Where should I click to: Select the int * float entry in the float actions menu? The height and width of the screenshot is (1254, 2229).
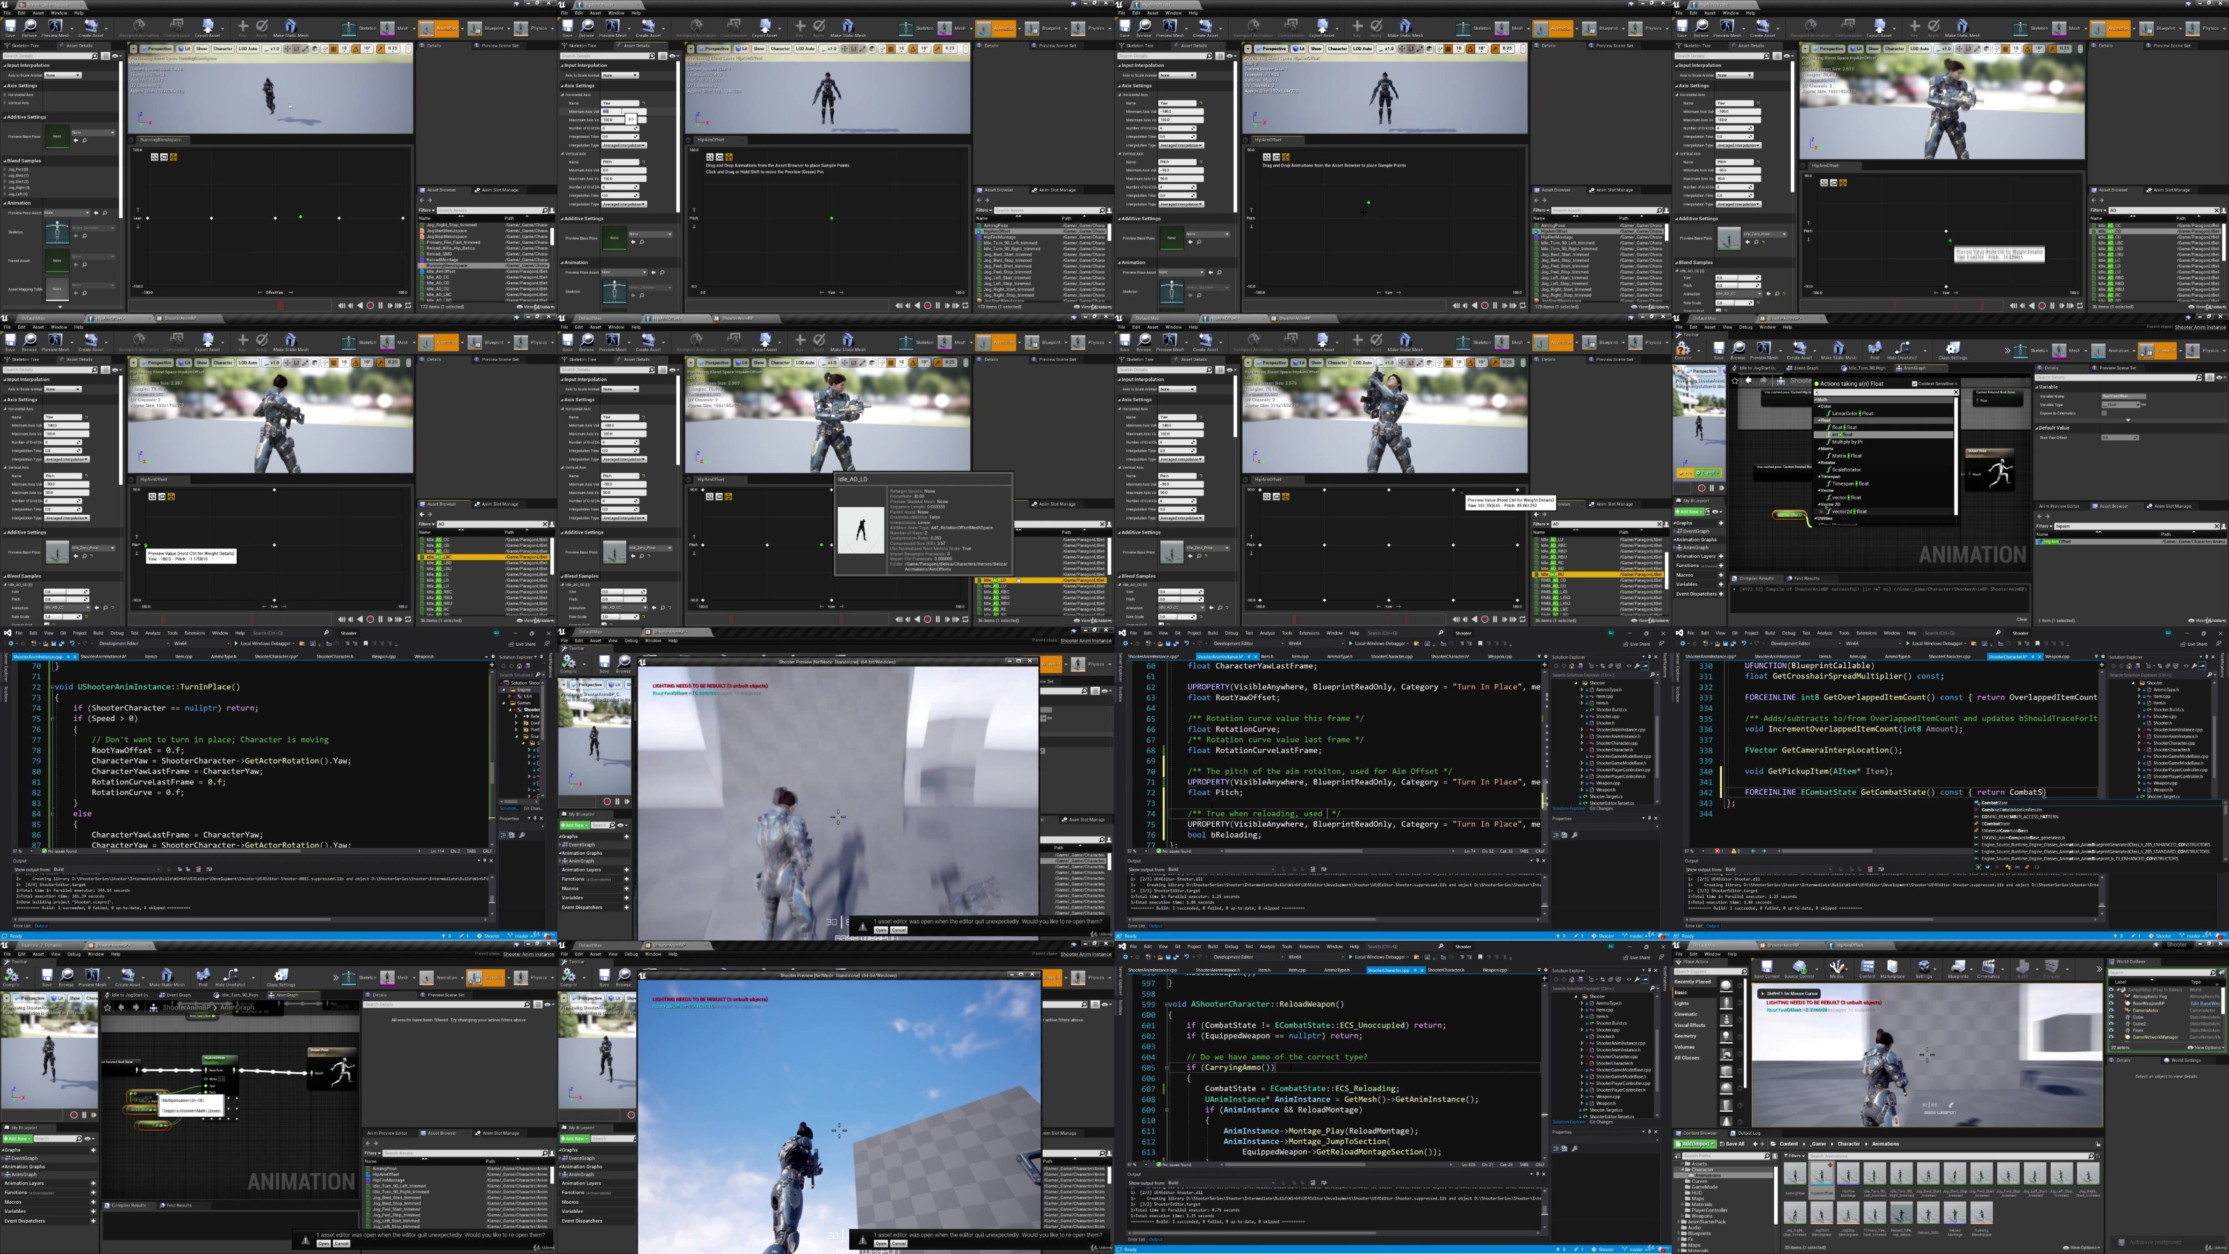1884,435
